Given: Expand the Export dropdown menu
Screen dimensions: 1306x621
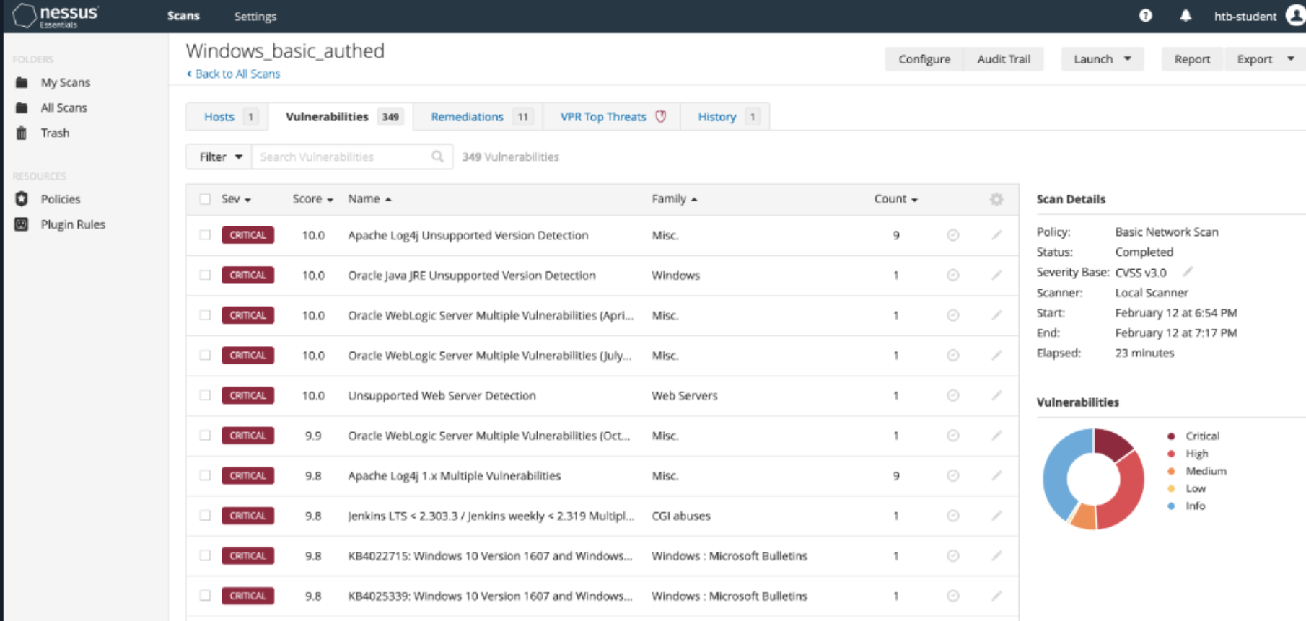Looking at the screenshot, I should click(1290, 59).
